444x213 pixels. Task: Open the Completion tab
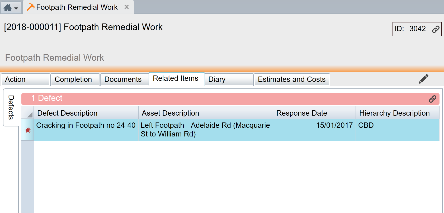(x=73, y=79)
